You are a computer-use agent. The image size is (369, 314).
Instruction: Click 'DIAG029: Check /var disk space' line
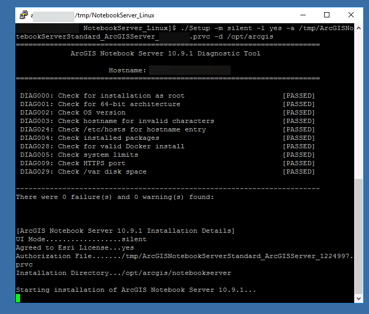click(83, 172)
